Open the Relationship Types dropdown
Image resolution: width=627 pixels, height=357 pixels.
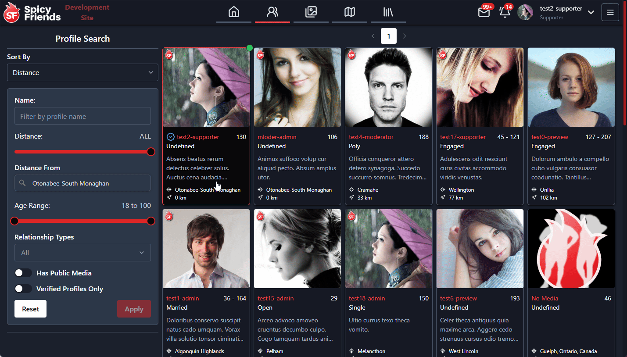(x=82, y=253)
